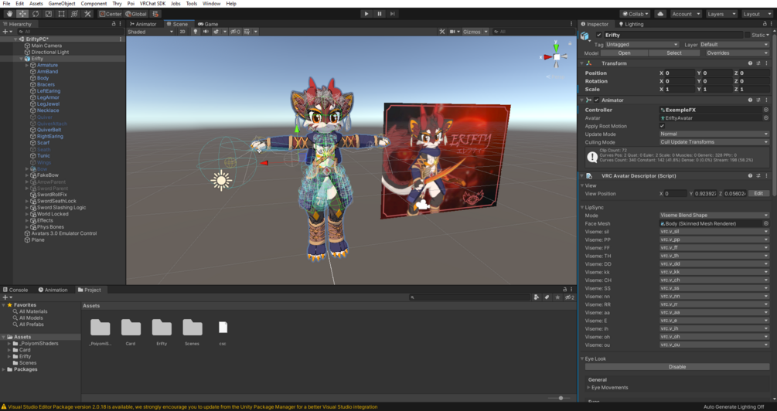Screen dimensions: 777x411
Task: Click Avatar ErifyAvatar object picker
Action: (x=765, y=118)
